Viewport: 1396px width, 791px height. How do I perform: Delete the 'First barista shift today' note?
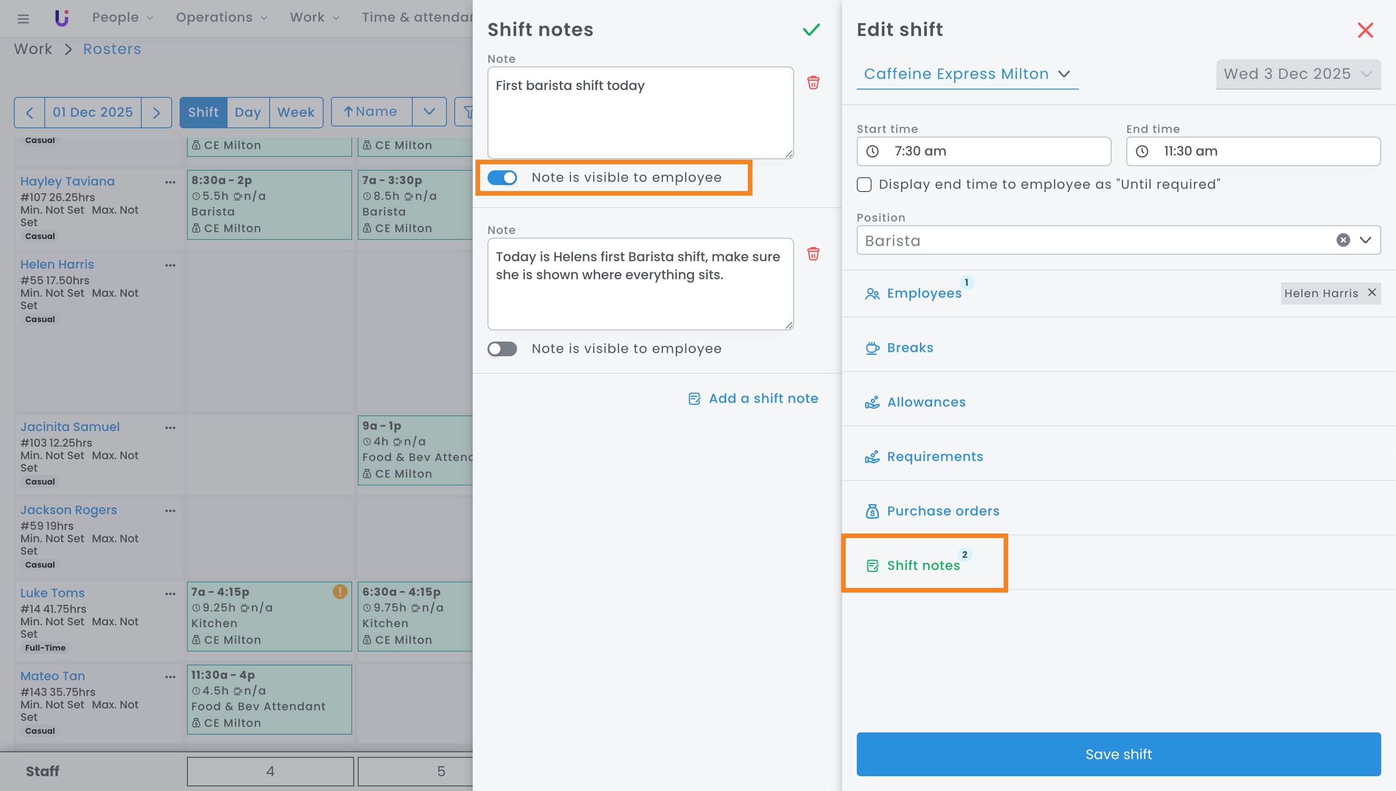tap(813, 83)
